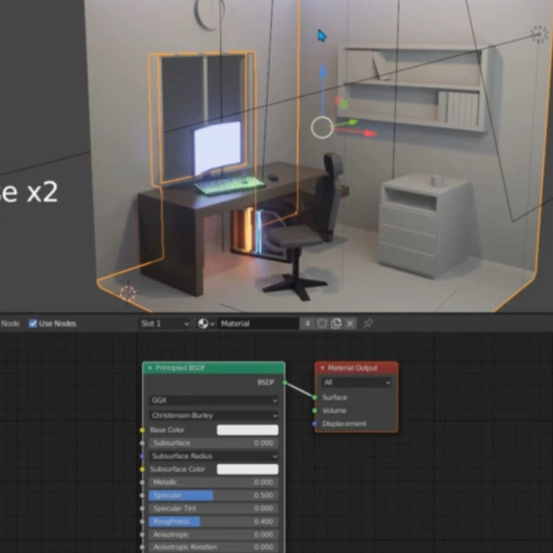Screen dimensions: 553x553
Task: Uncheck the Use Nodes checkbox
Action: (33, 324)
